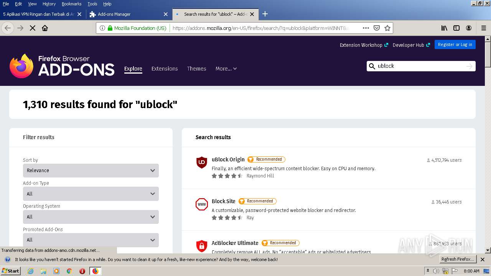The width and height of the screenshot is (491, 276).
Task: Expand the More… navigation dropdown
Action: click(x=226, y=69)
